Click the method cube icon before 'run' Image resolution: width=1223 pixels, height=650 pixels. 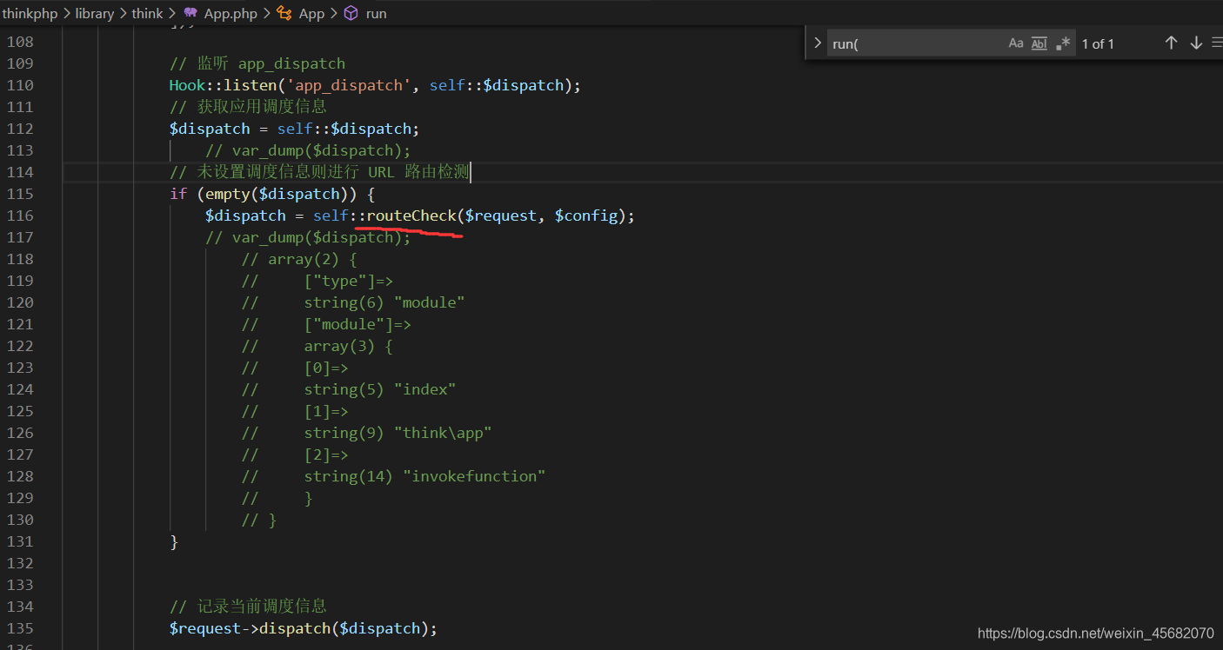[x=351, y=13]
